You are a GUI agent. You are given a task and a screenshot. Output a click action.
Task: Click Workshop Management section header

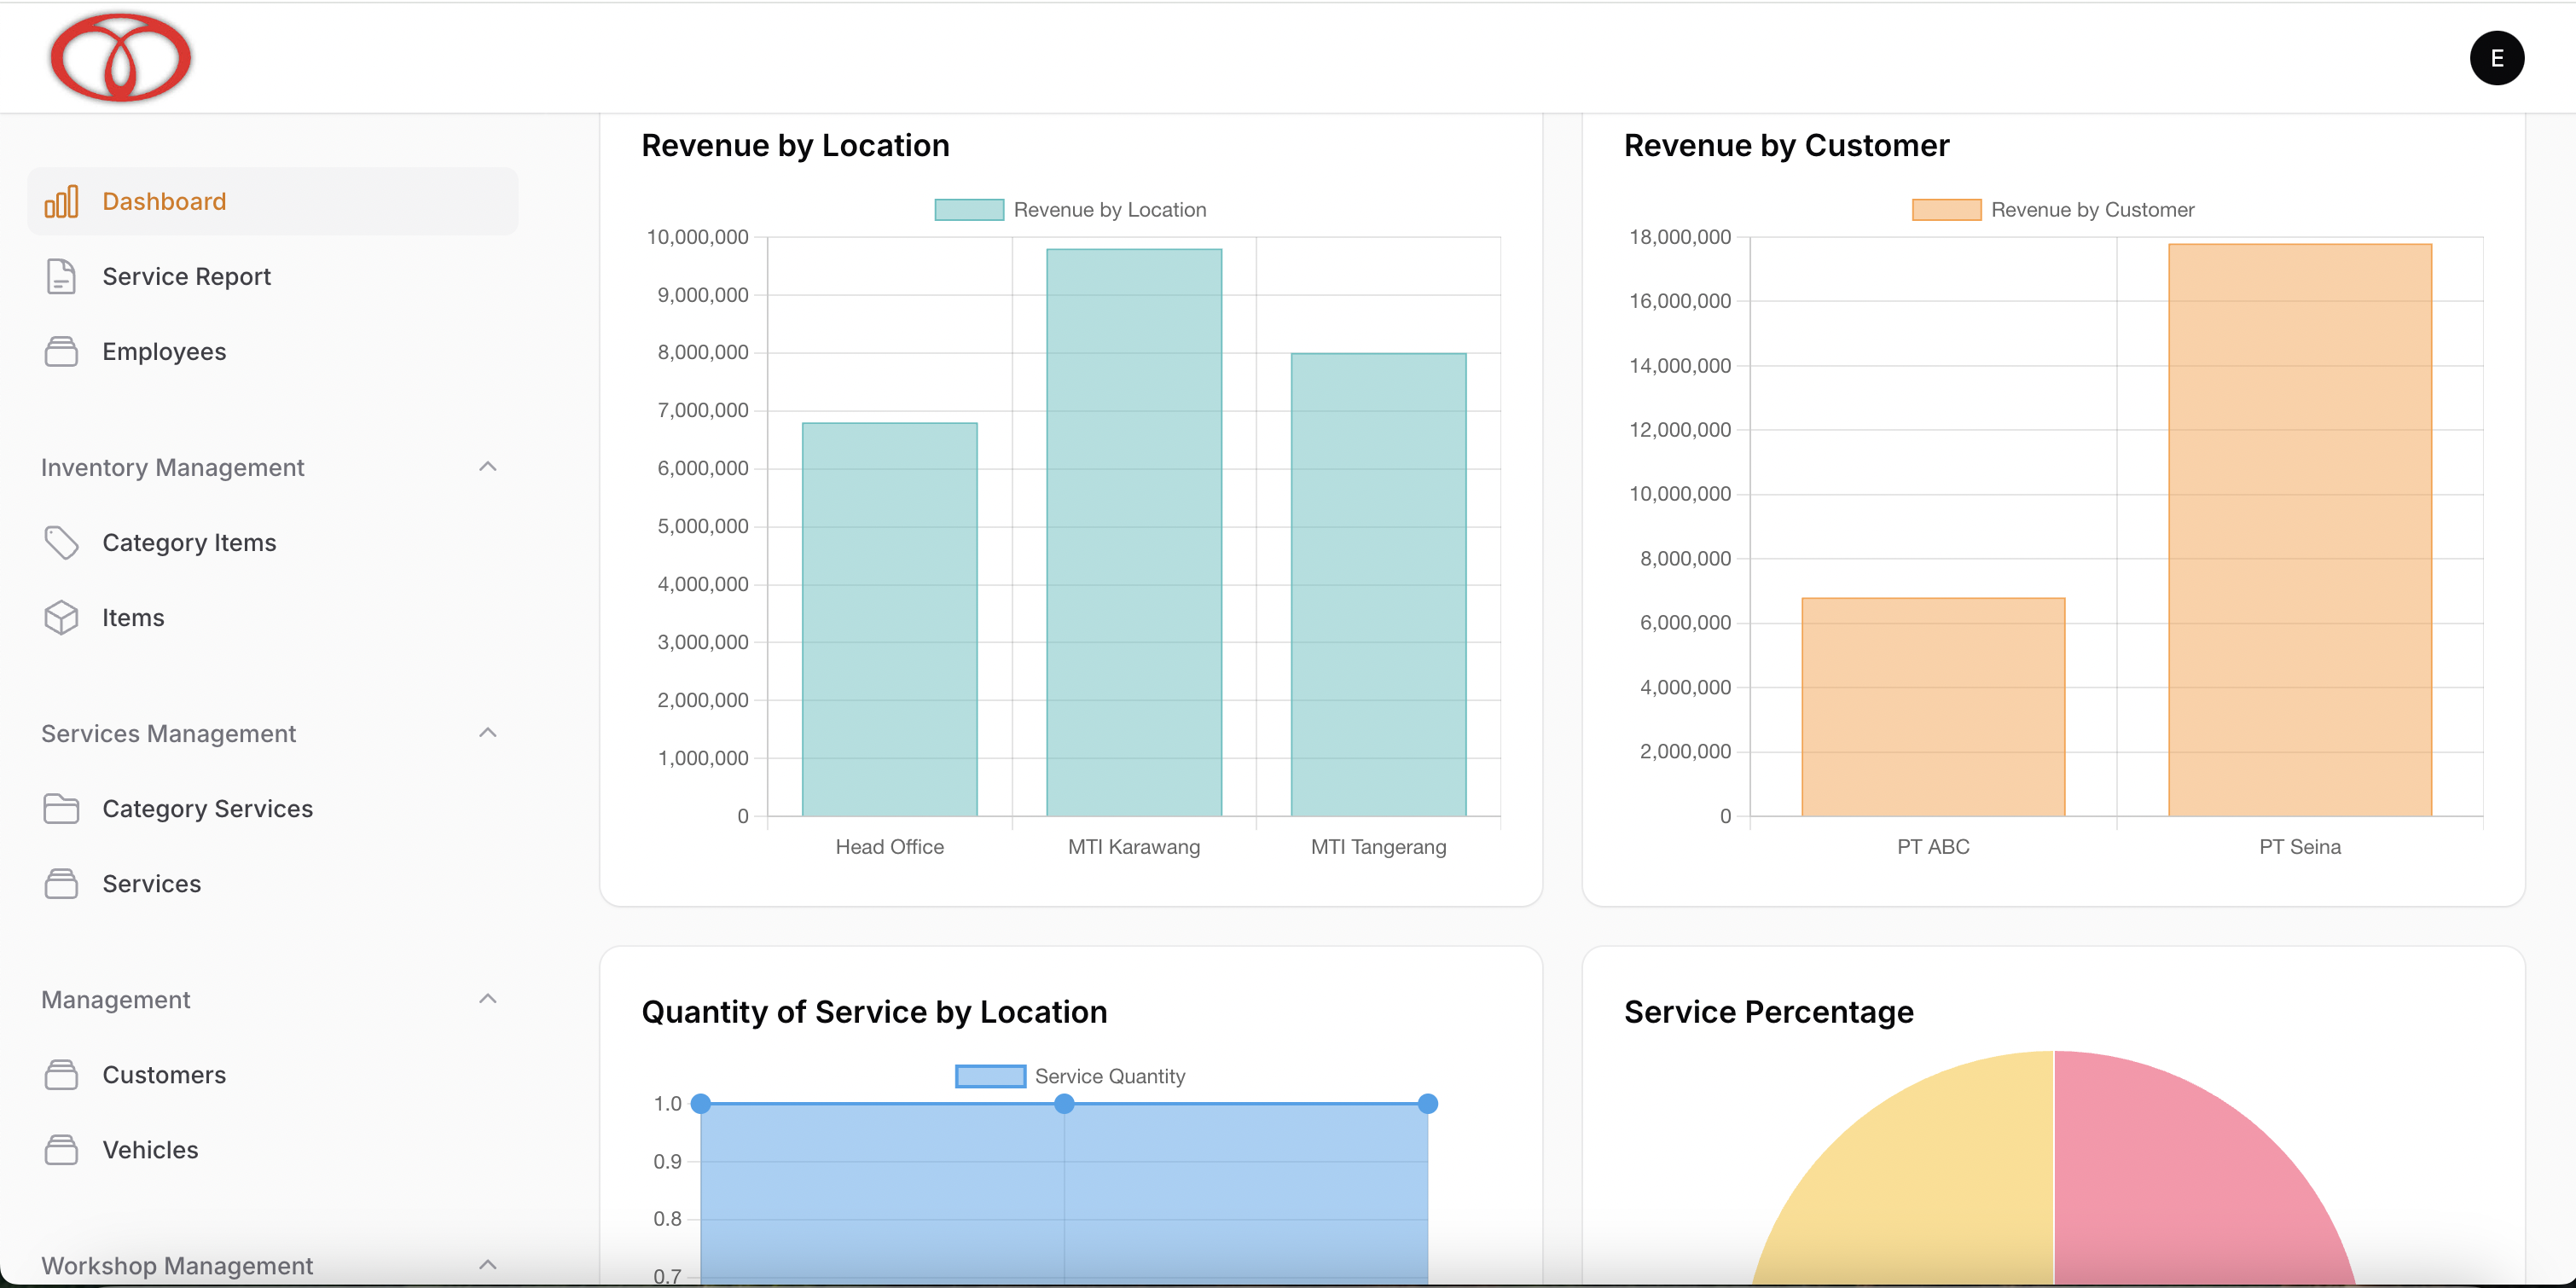click(x=177, y=1265)
